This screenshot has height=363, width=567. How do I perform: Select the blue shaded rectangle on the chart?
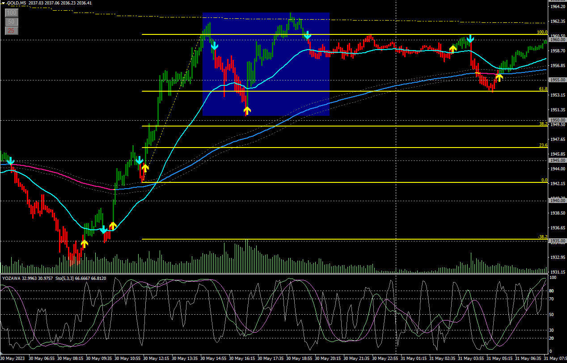point(266,64)
